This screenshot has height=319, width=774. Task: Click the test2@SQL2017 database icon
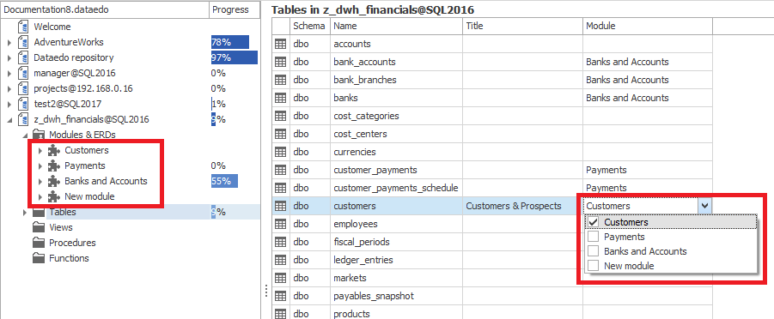[x=22, y=104]
